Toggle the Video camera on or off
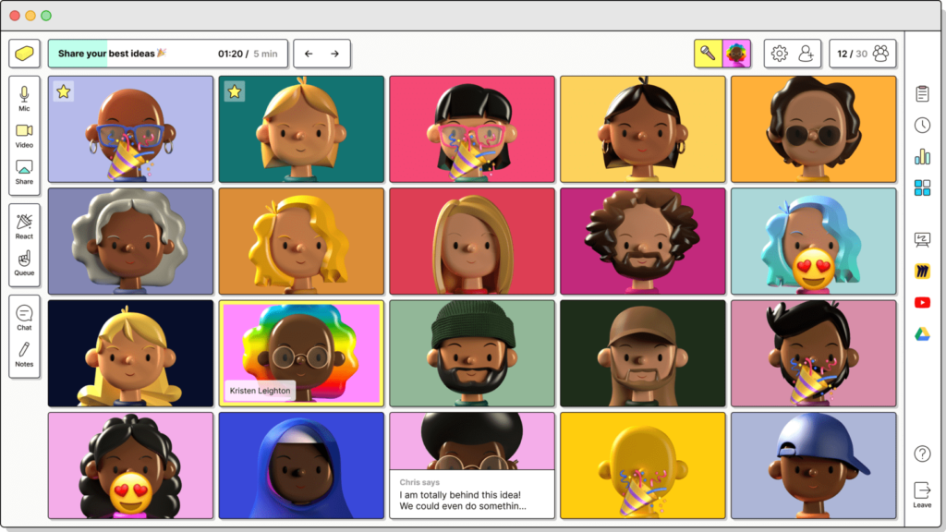This screenshot has height=532, width=946. [x=24, y=135]
